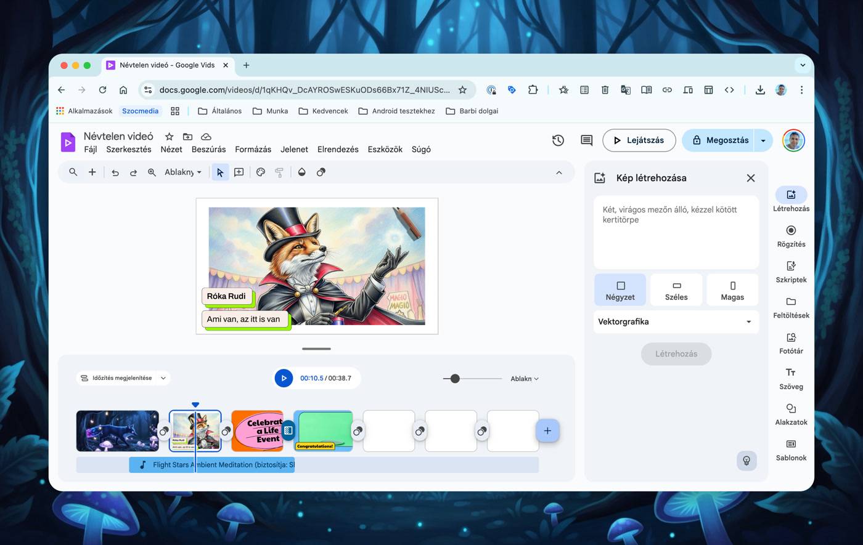This screenshot has height=545, width=863.
Task: Check the cloud save status icon
Action: 207,136
